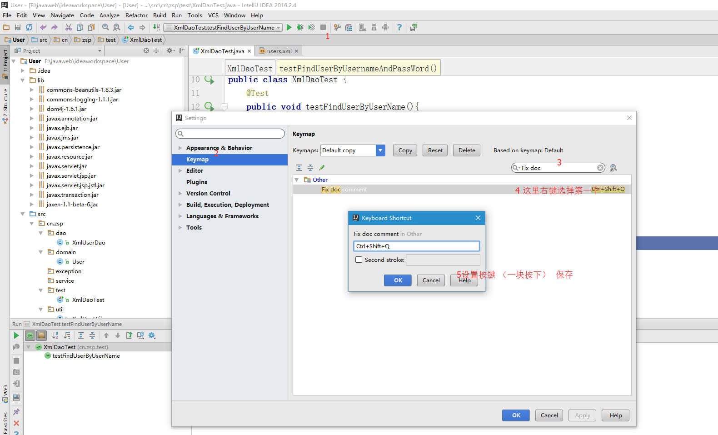Click the Cut scissors icon
The image size is (718, 435).
click(69, 27)
